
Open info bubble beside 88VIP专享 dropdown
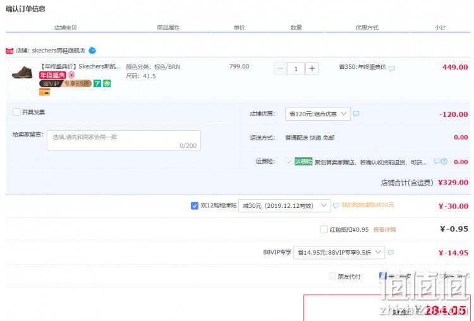point(391,252)
